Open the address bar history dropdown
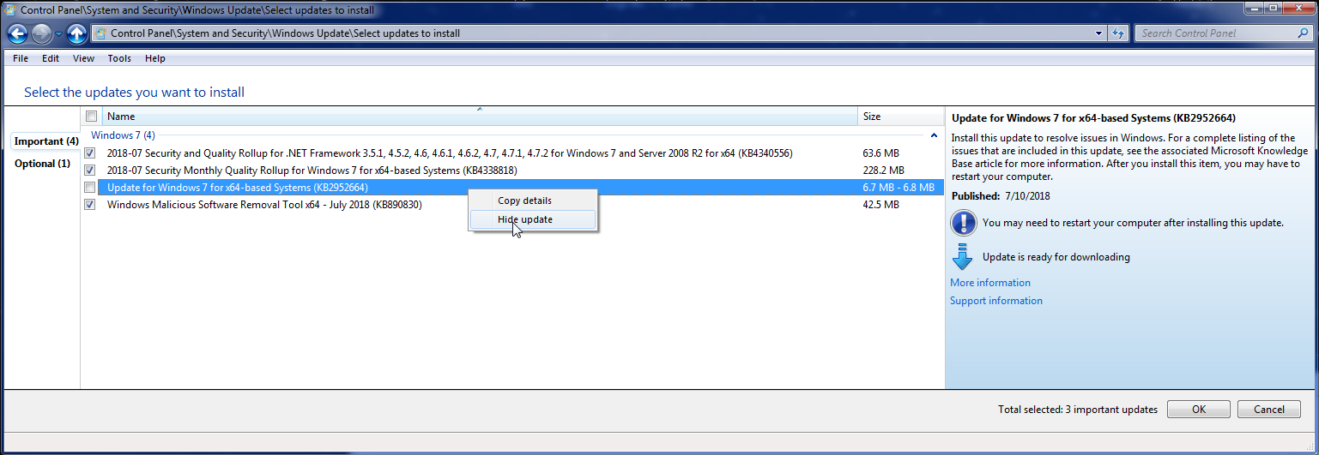The height and width of the screenshot is (455, 1319). pyautogui.click(x=1099, y=33)
